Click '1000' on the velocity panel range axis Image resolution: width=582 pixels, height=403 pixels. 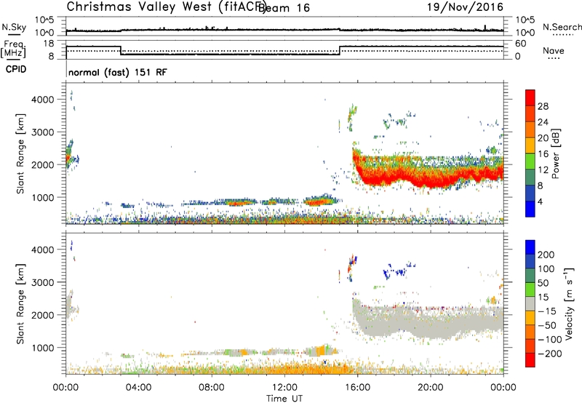(x=43, y=348)
